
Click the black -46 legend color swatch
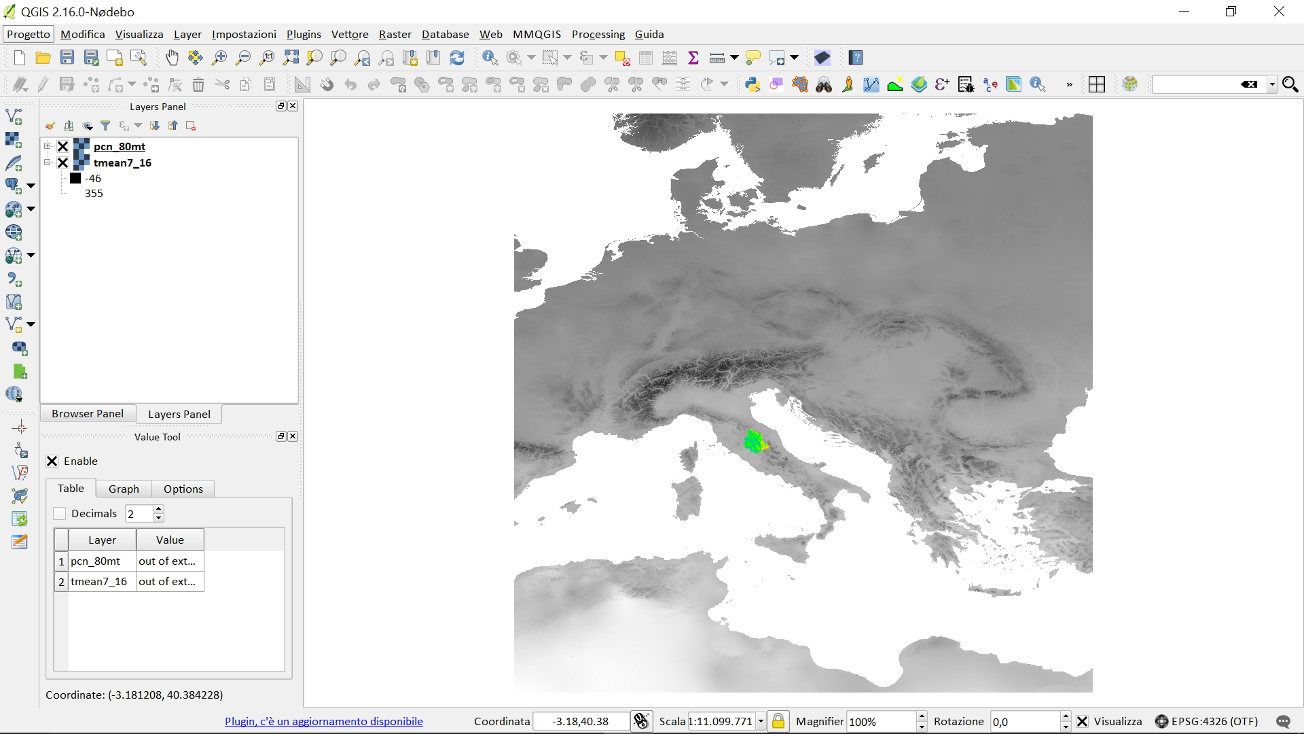tap(75, 178)
